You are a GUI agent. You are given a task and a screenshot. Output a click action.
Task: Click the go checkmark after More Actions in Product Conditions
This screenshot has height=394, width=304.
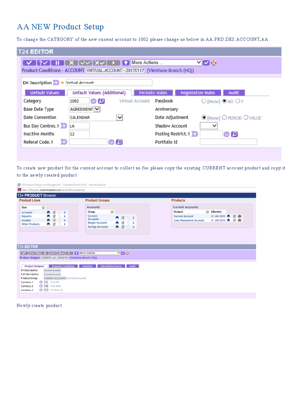click(x=206, y=63)
